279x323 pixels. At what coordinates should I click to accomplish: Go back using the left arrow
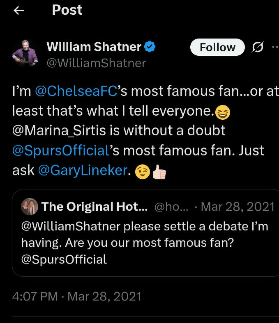point(19,11)
